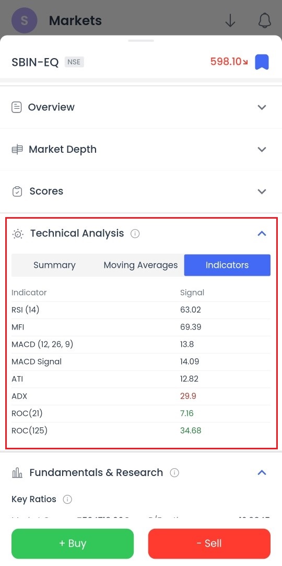The width and height of the screenshot is (282, 566).
Task: Tap the red Sell button
Action: 209,544
